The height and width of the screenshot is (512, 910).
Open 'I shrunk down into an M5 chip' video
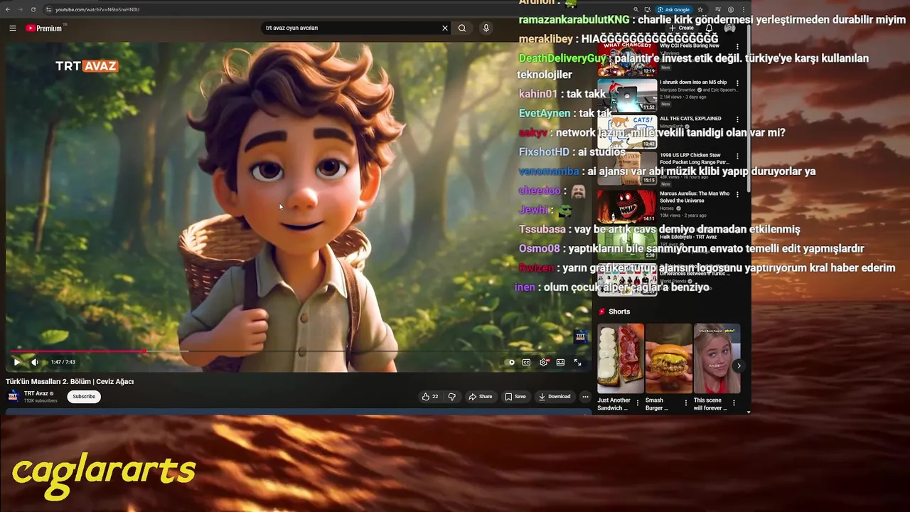point(627,95)
